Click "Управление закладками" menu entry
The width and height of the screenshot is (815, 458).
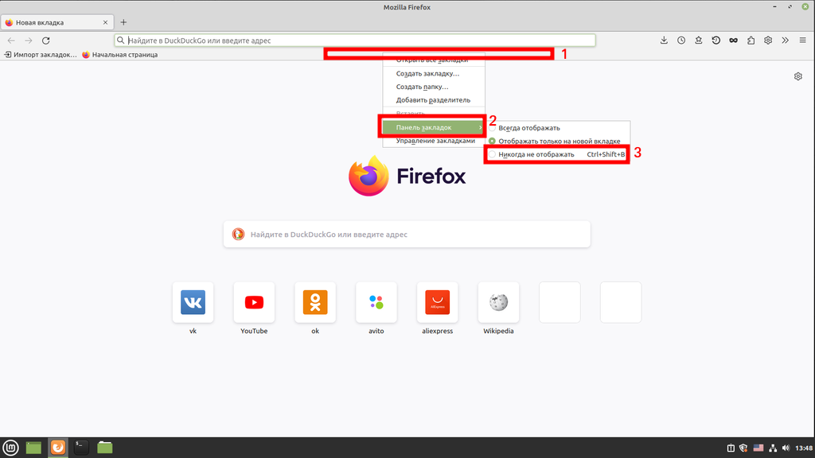pyautogui.click(x=435, y=141)
